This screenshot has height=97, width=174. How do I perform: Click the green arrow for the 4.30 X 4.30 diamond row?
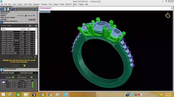(x=33, y=87)
